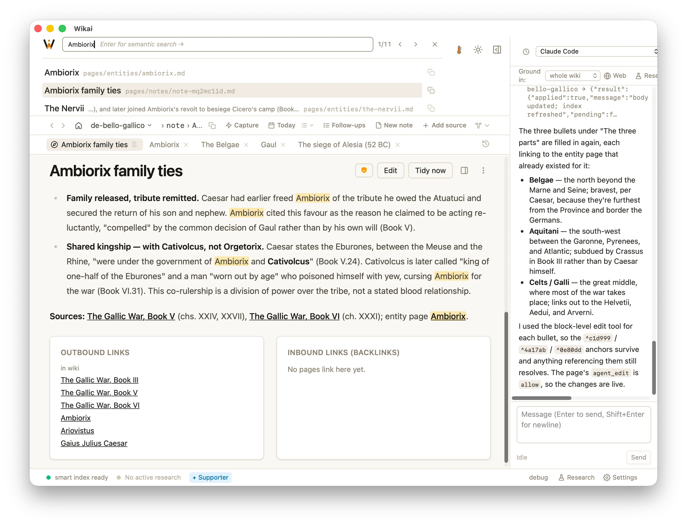
Task: Open the de-bello-gallico wiki dropdown
Action: click(x=121, y=126)
